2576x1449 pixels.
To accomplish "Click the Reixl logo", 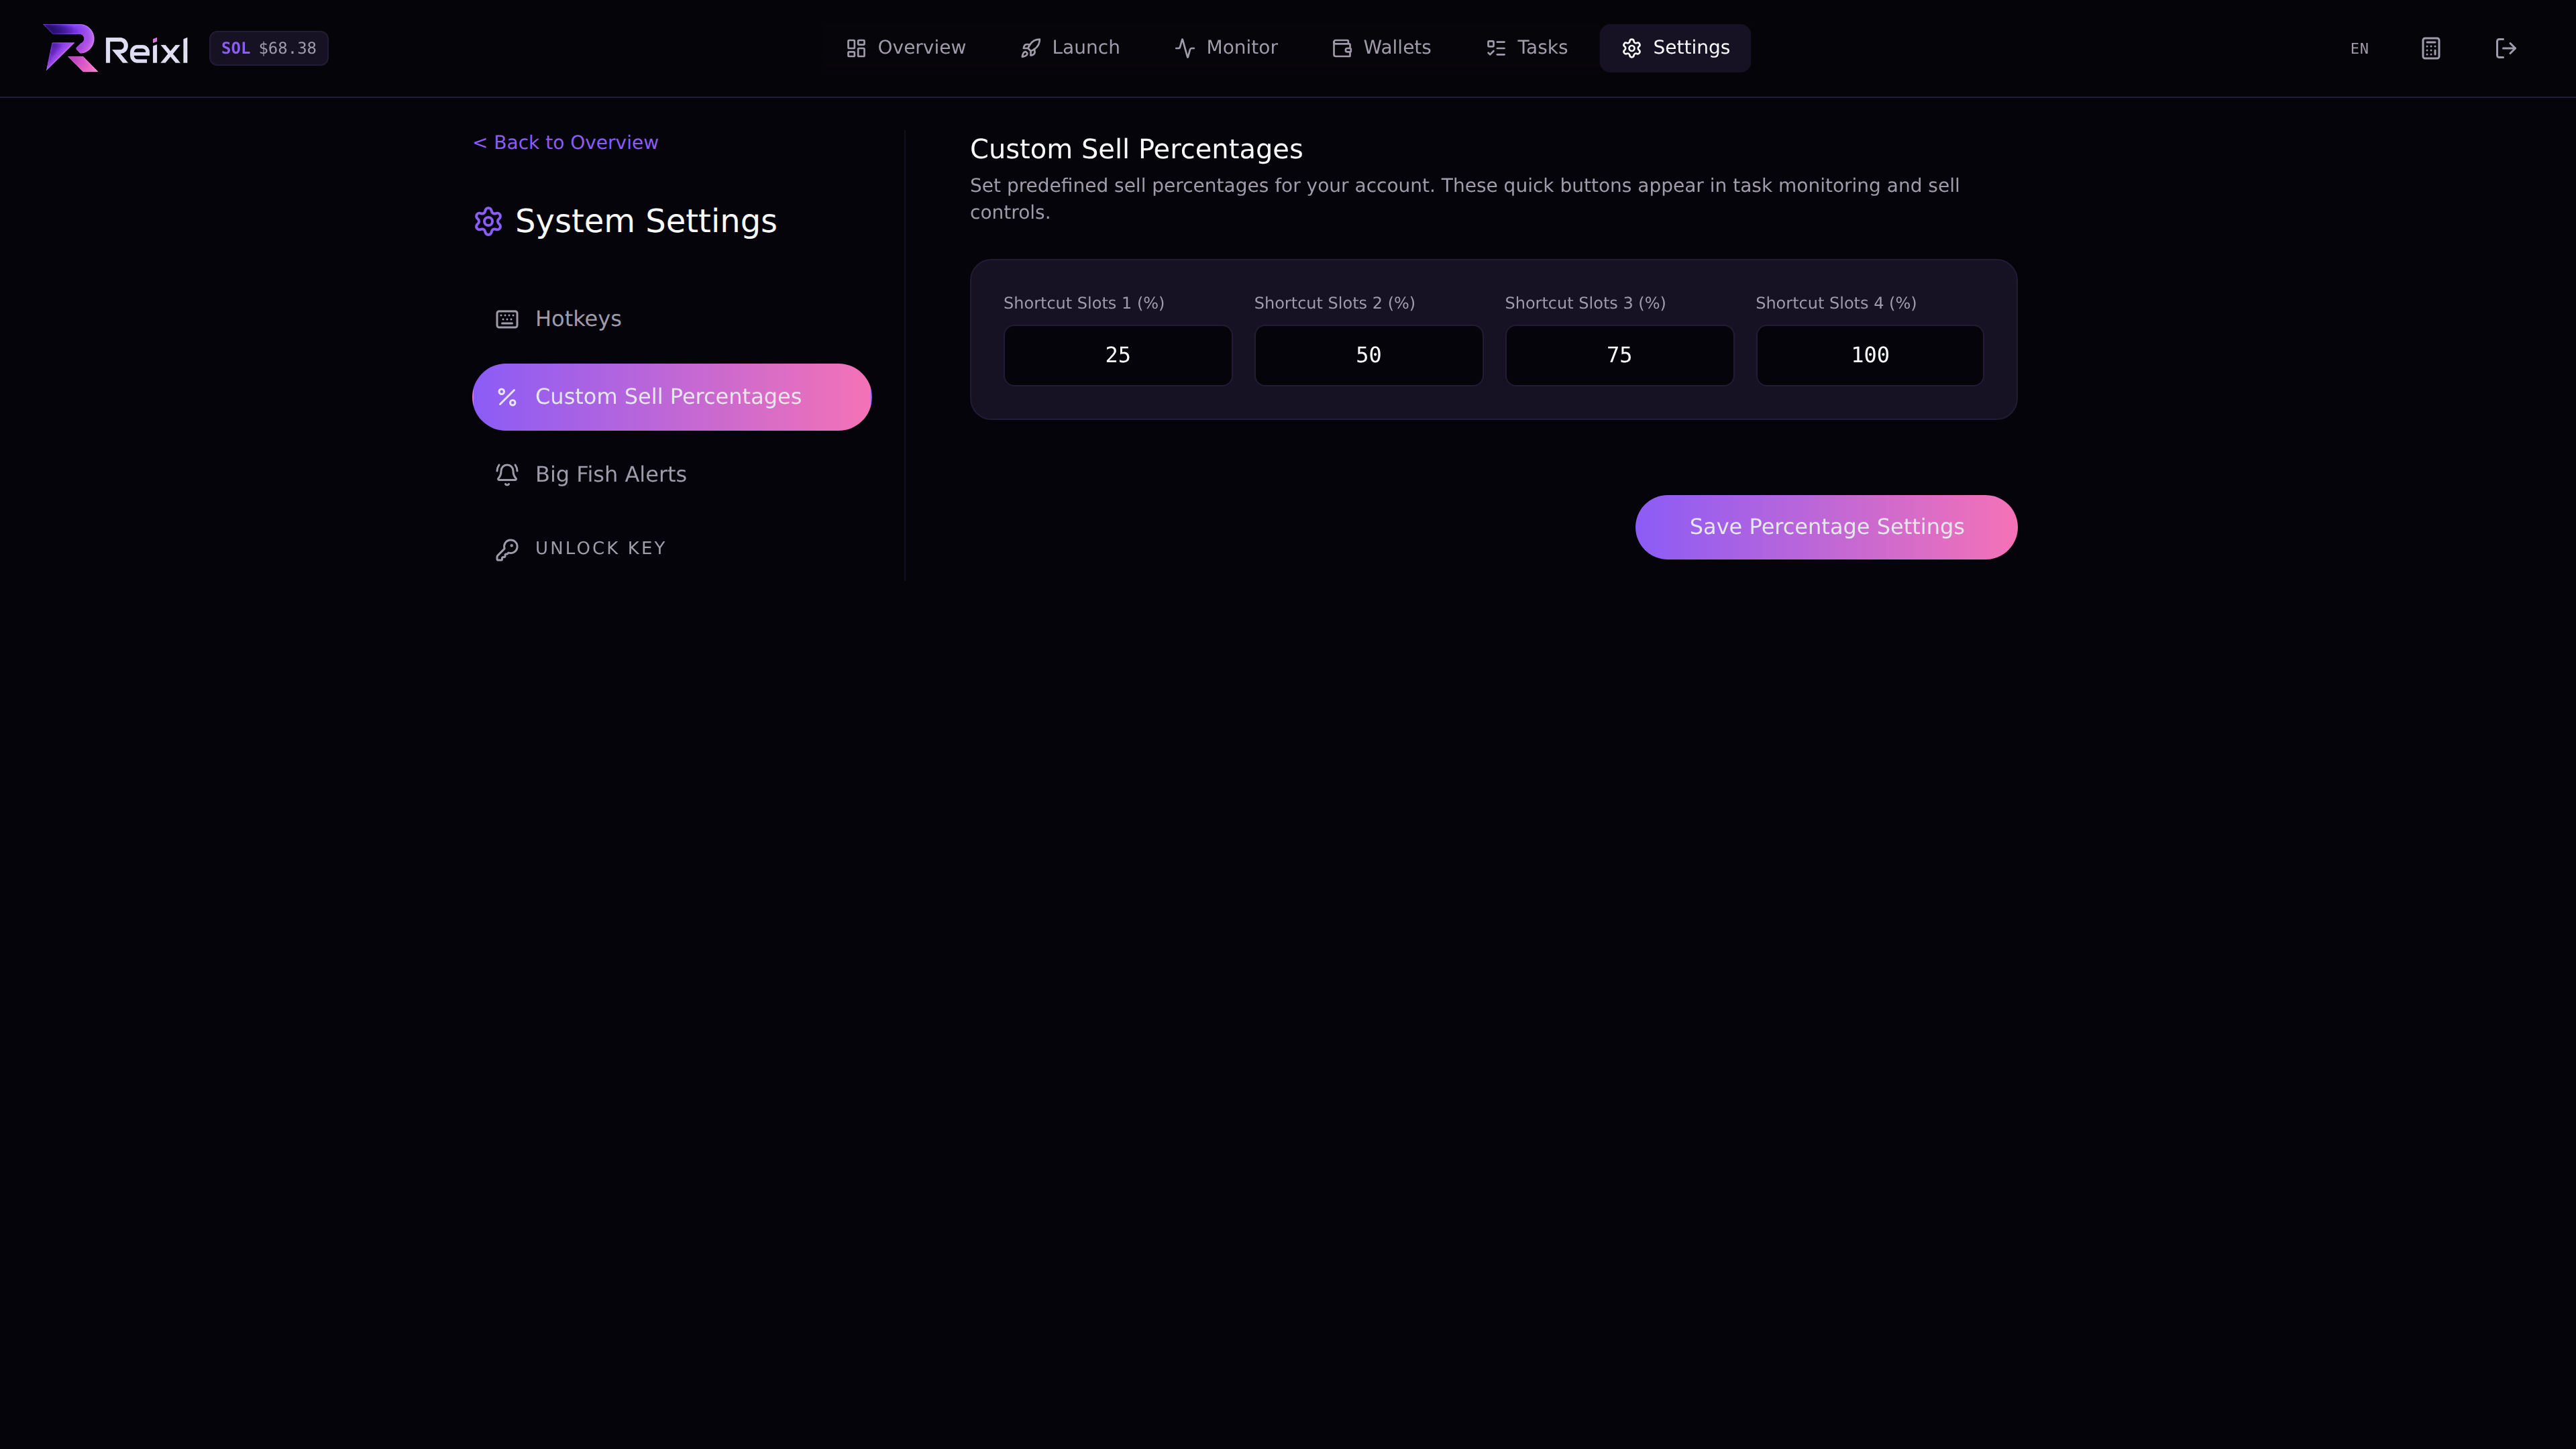I will click(116, 48).
